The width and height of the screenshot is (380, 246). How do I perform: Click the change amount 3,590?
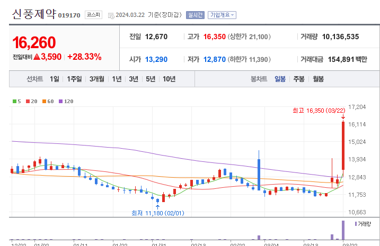(51, 57)
